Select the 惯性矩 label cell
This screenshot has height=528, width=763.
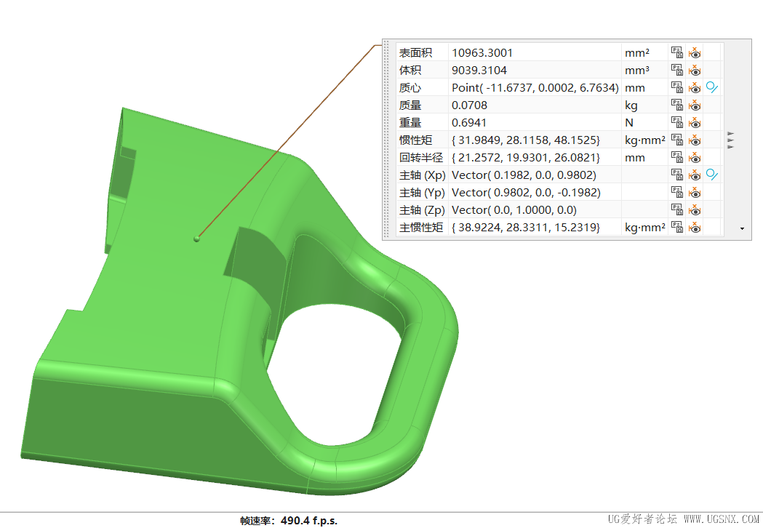(423, 140)
